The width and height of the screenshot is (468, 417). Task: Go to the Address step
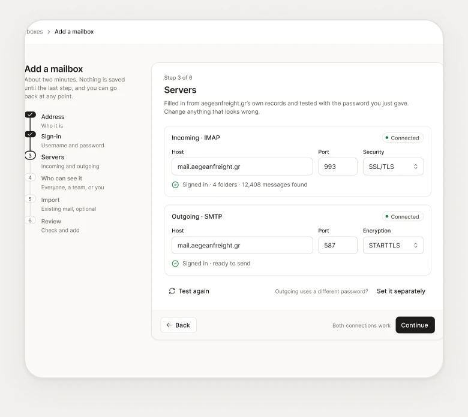tap(53, 117)
